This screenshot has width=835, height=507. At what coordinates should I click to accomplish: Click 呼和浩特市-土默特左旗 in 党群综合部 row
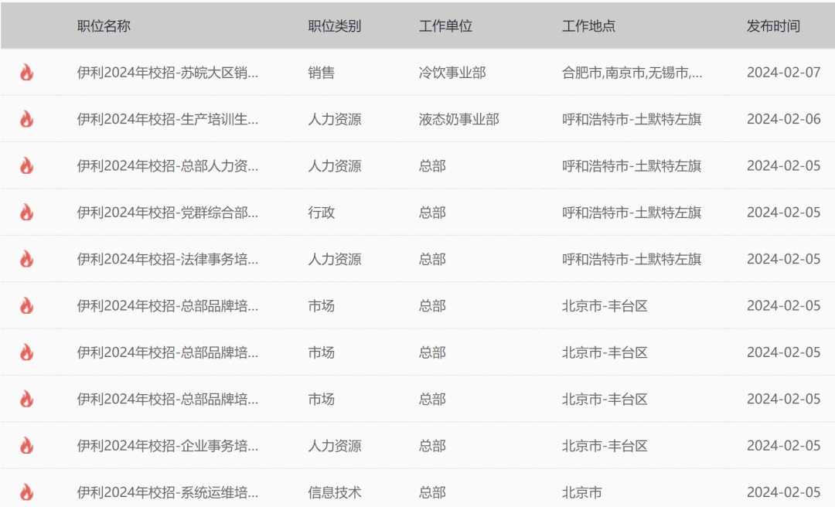click(x=632, y=213)
